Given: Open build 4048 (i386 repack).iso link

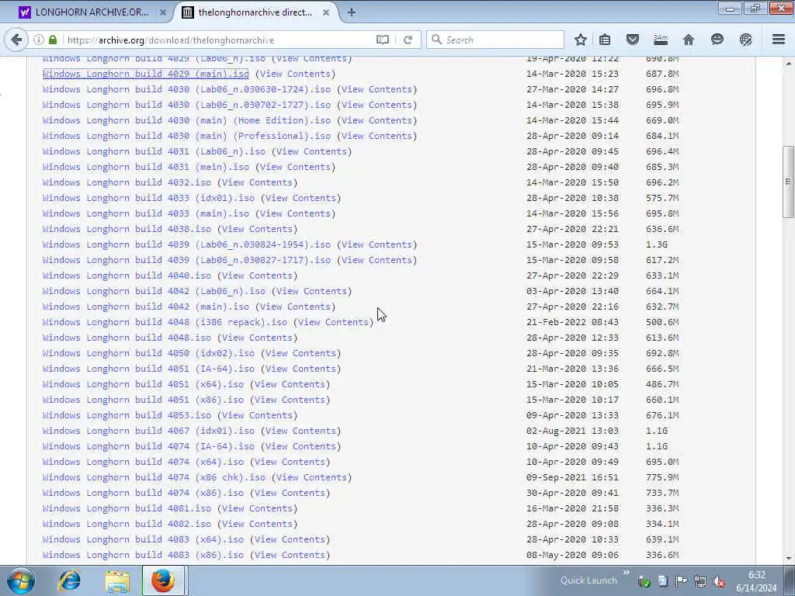Looking at the screenshot, I should tap(165, 322).
